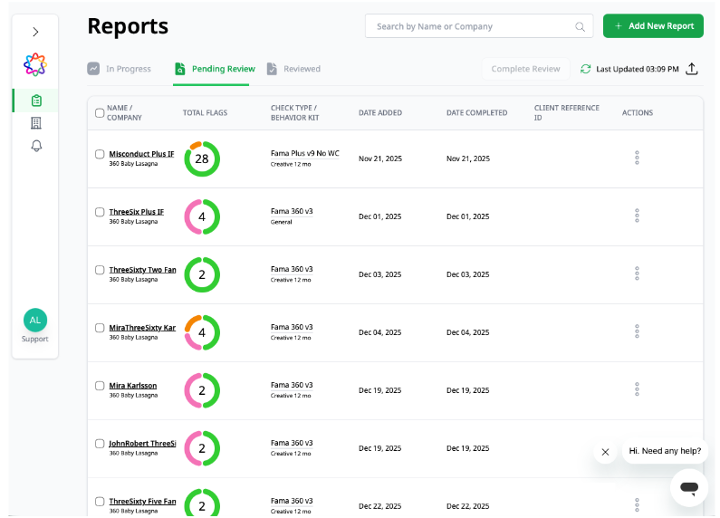Click the AL Support avatar
The height and width of the screenshot is (518, 720).
[35, 320]
